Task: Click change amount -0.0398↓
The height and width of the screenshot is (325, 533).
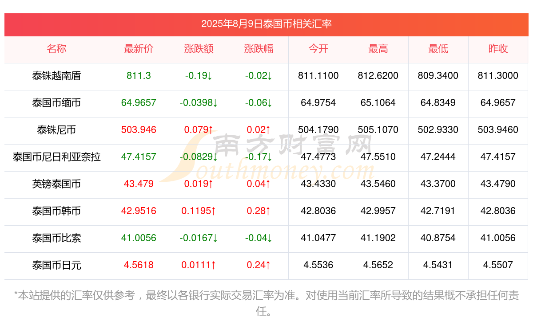Action: pyautogui.click(x=199, y=103)
